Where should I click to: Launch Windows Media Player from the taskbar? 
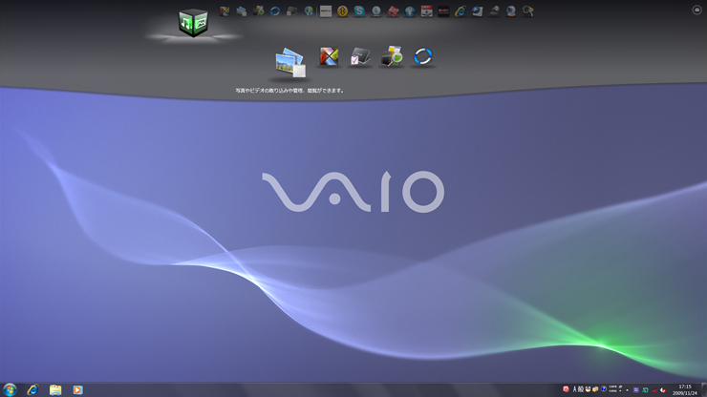click(78, 389)
